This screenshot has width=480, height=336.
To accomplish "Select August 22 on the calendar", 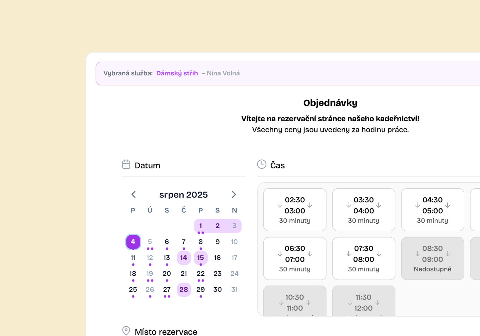I will coord(200,274).
